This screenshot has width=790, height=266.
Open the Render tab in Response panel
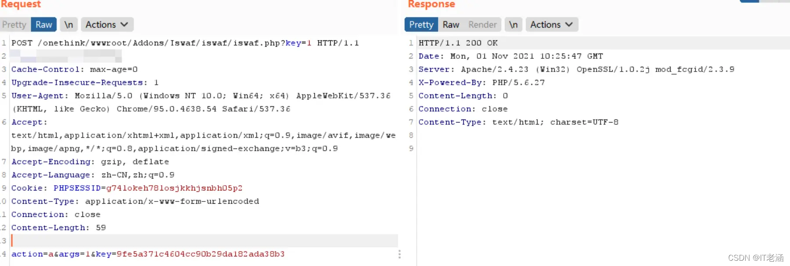point(482,25)
